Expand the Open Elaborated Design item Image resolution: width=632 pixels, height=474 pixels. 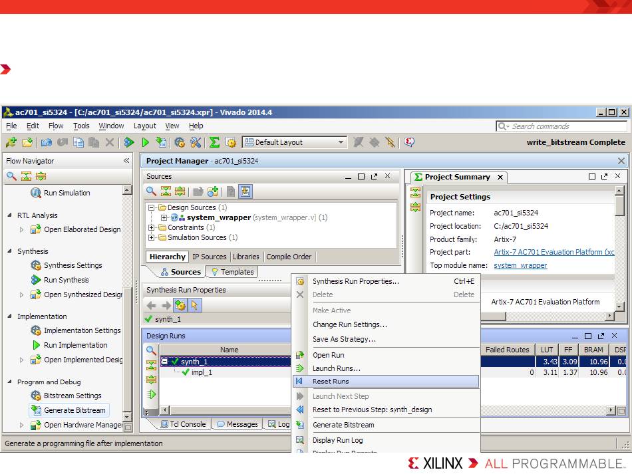pyautogui.click(x=21, y=229)
